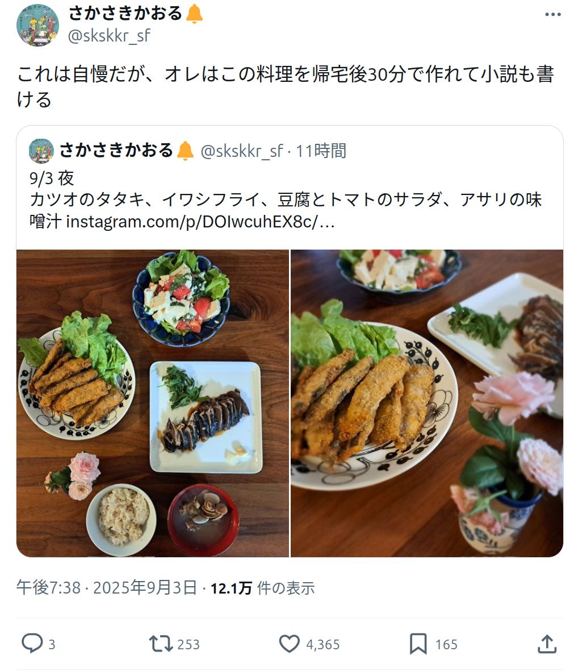Show the 4,365 likes count
The image size is (574, 672).
click(322, 644)
